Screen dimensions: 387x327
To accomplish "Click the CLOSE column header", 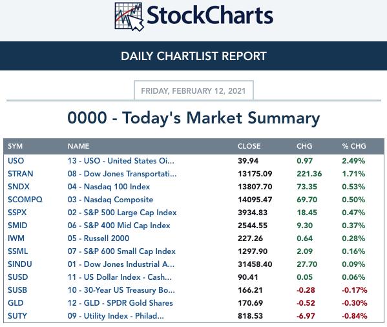I will point(249,146).
